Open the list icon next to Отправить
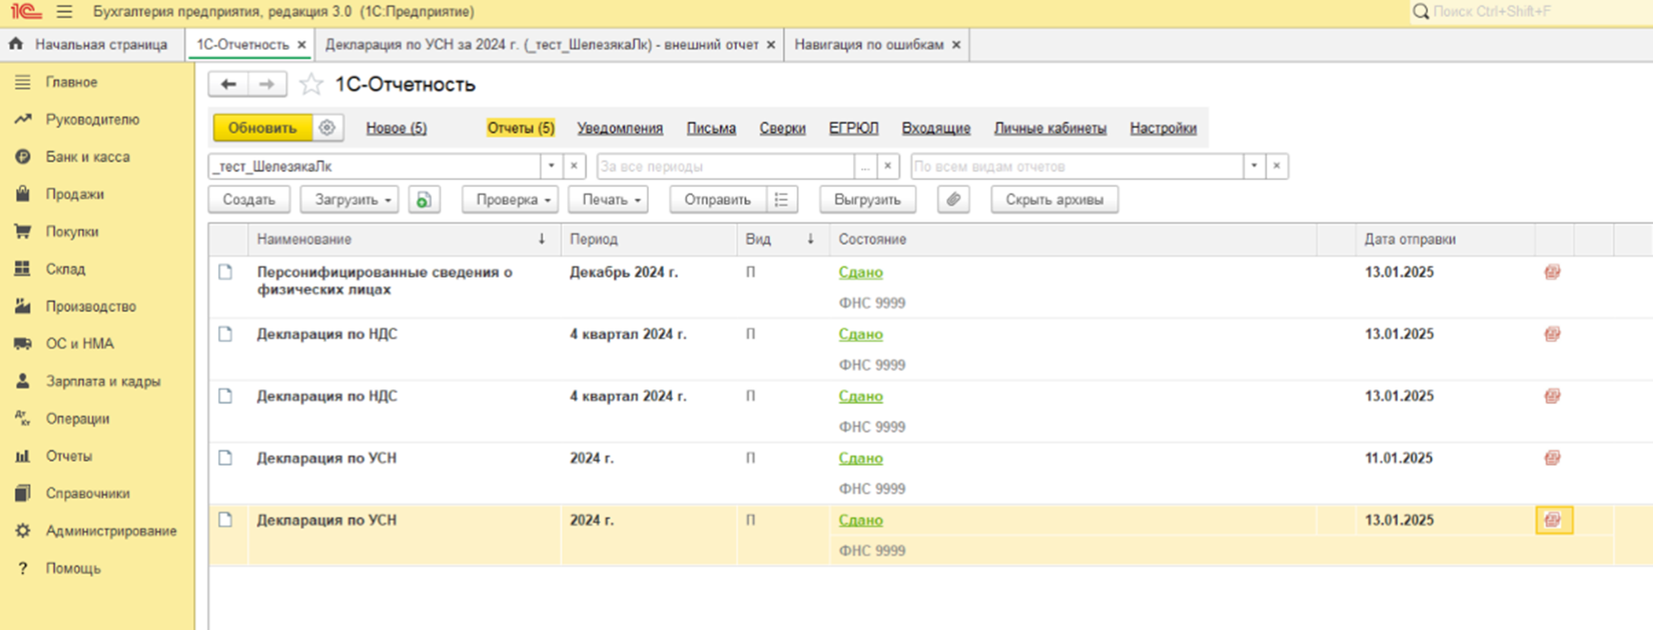Screen dimensions: 1653x630 coord(781,199)
